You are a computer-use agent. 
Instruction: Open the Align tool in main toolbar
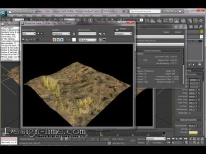(153, 21)
